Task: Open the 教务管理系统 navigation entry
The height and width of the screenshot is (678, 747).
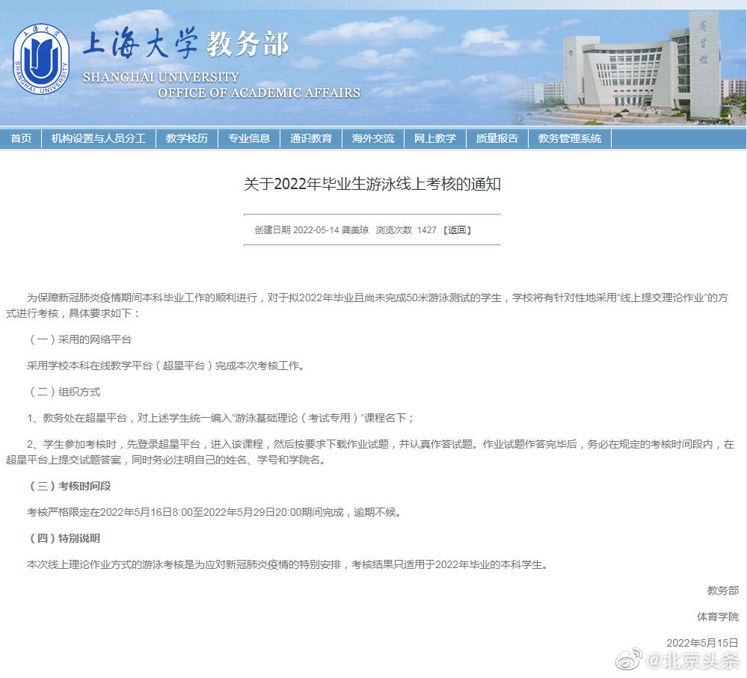Action: 569,138
